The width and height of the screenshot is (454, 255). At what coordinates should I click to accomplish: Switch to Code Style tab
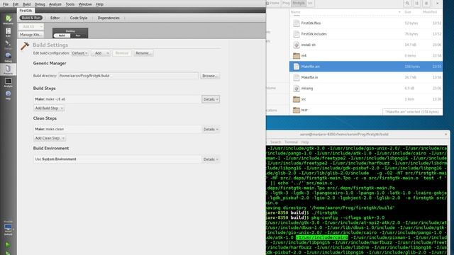[79, 18]
